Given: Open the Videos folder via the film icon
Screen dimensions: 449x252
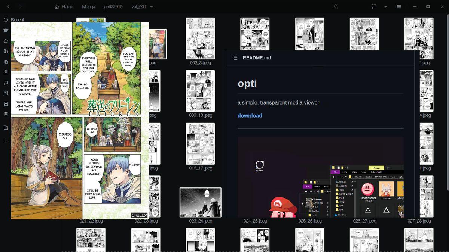Looking at the screenshot, I should [6, 104].
